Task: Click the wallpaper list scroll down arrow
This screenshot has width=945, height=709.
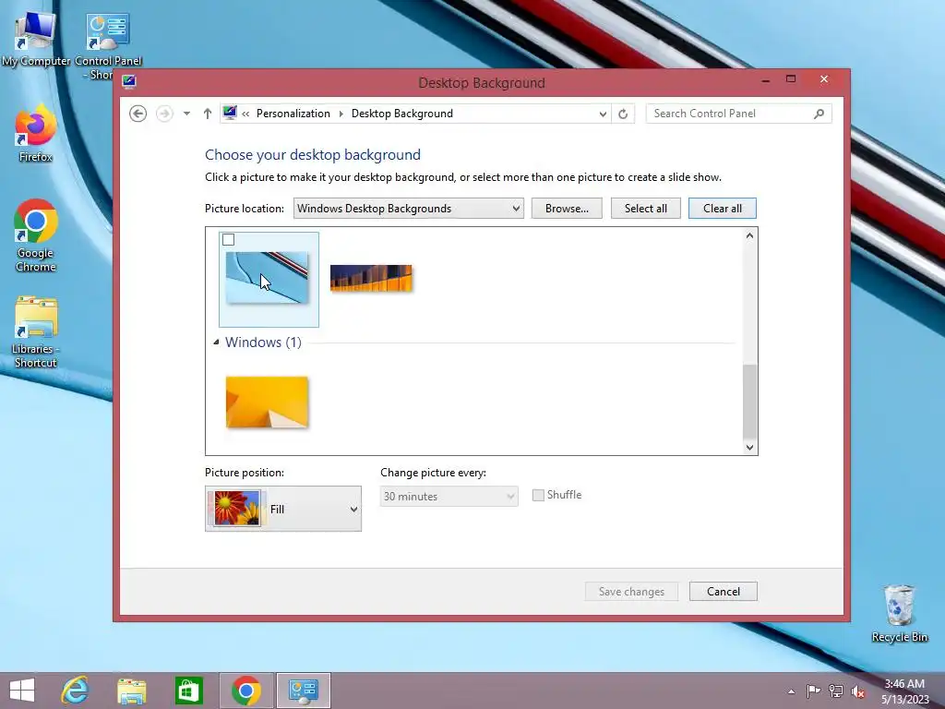Action: coord(749,448)
